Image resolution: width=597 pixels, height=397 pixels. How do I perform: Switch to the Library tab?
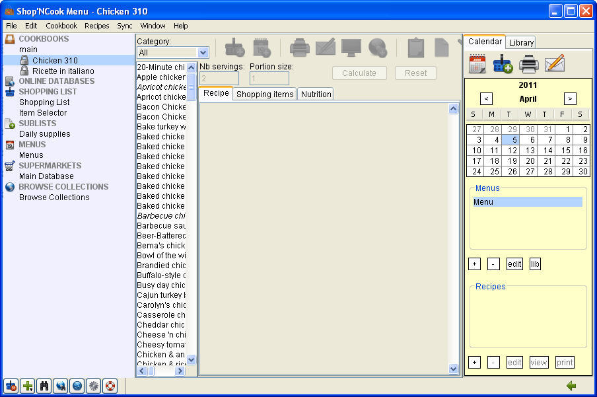[521, 42]
